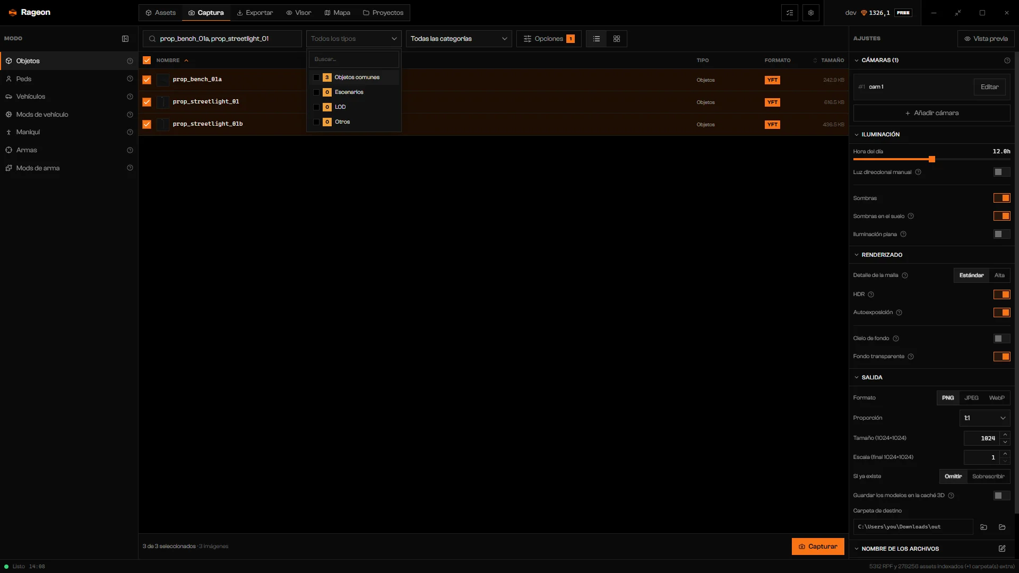Click help icon next to Mods de arma
1019x573 pixels.
(x=130, y=168)
